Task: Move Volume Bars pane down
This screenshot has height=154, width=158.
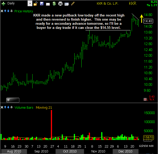Action: (x=8, y=107)
